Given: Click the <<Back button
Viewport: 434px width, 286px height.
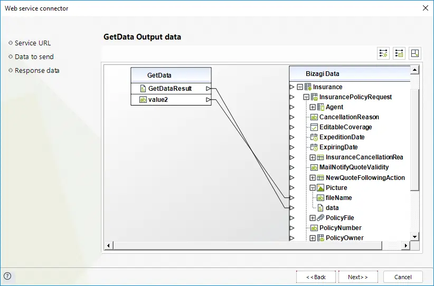Looking at the screenshot, I should 316,277.
